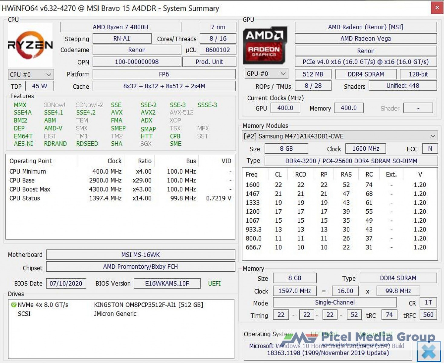444x363 pixels.
Task: Click the µCU 8600102 field
Action: 218,50
